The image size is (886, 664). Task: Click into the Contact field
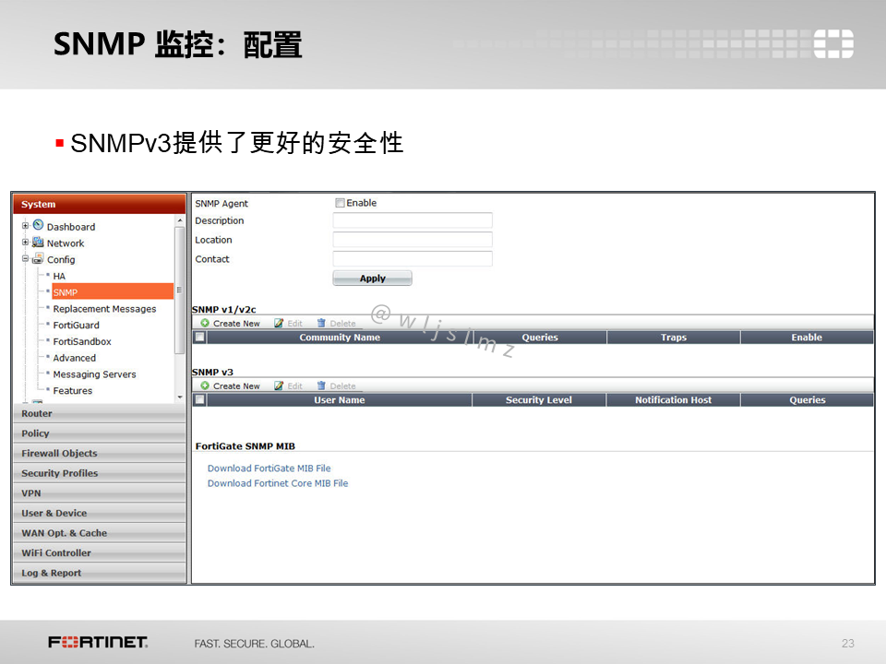pyautogui.click(x=413, y=258)
